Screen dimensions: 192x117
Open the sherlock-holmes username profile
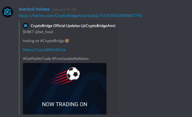pyautogui.click(x=34, y=9)
